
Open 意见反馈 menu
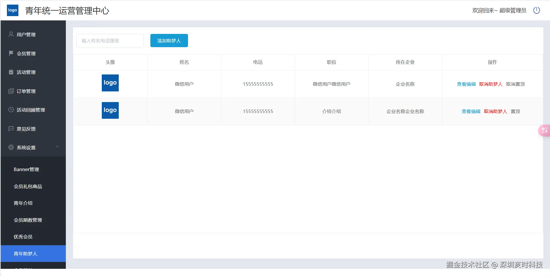pos(33,129)
